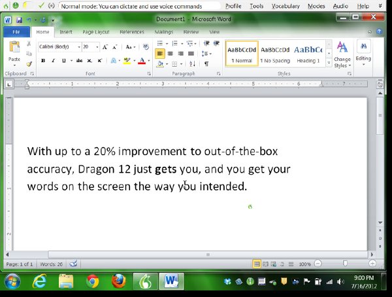Apply the yellow text highlight color
392x297 pixels.
click(127, 61)
